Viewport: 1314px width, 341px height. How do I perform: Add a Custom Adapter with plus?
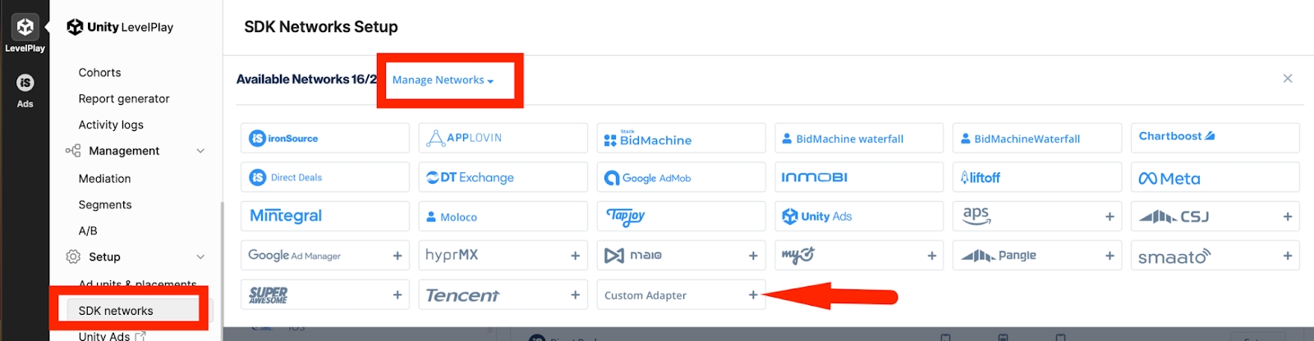753,295
